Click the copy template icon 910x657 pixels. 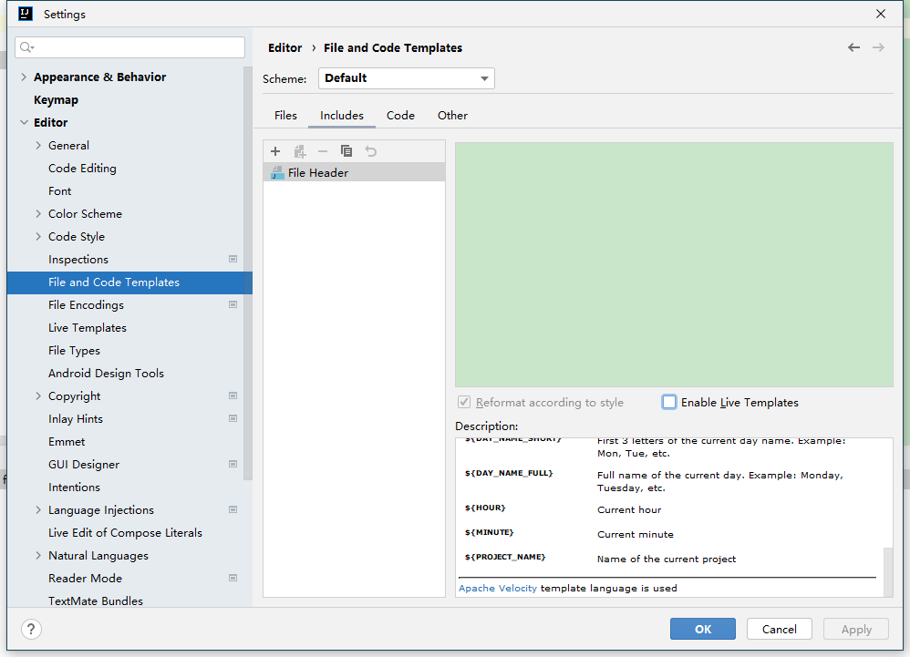346,151
